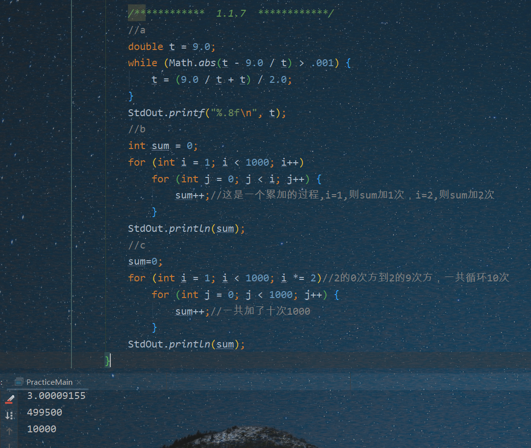The height and width of the screenshot is (448, 531).
Task: Click console output line 3.00009155
Action: point(56,396)
